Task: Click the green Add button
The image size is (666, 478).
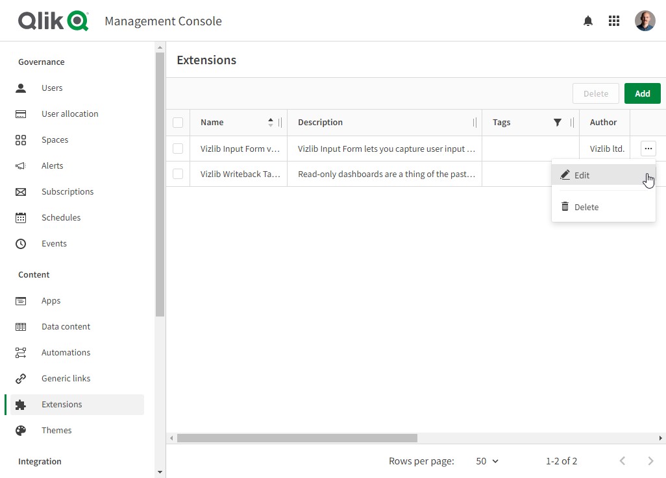Action: [x=642, y=93]
